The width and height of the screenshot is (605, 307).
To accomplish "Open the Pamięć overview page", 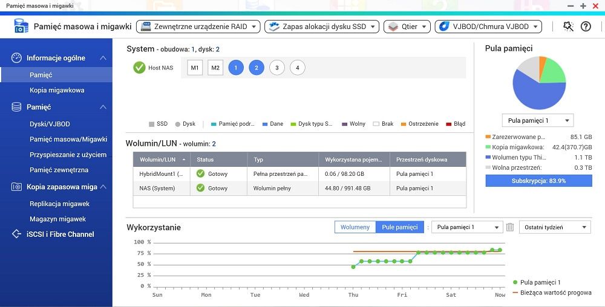I will 56,75.
